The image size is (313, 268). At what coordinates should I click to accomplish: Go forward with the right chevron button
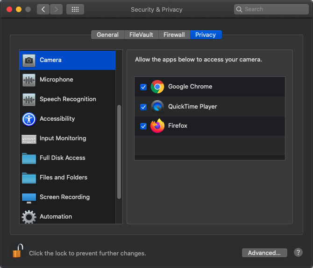tap(56, 9)
